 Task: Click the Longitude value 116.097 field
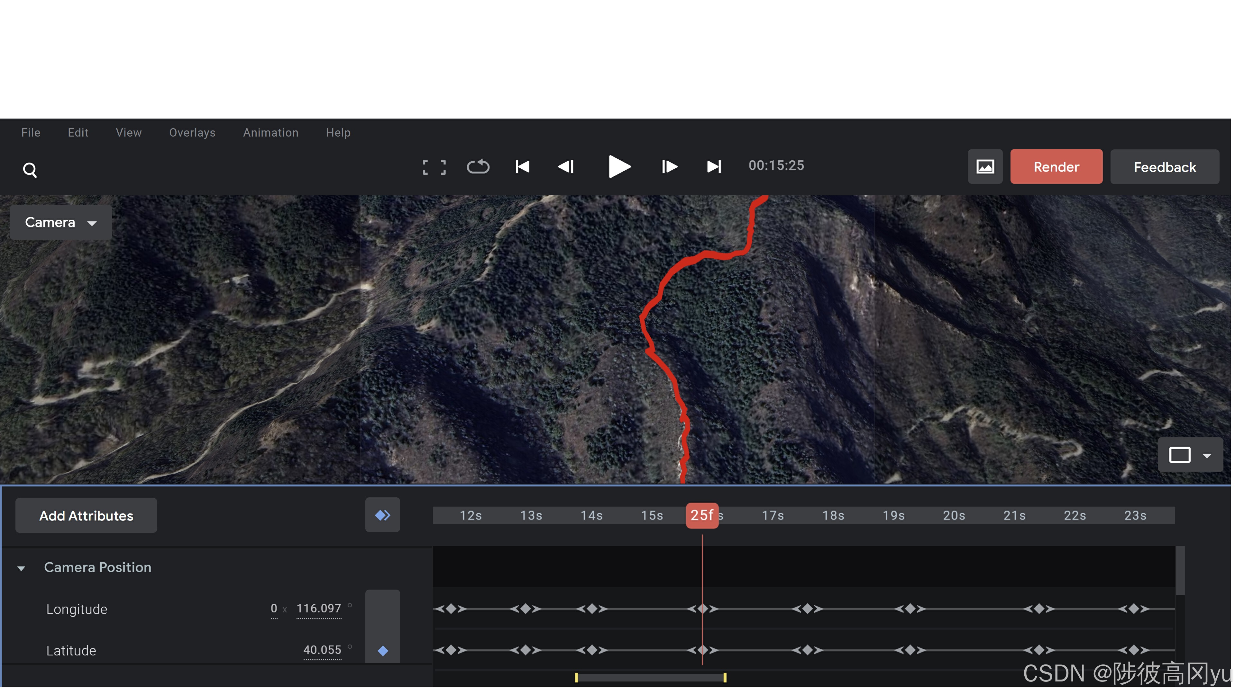coord(318,609)
